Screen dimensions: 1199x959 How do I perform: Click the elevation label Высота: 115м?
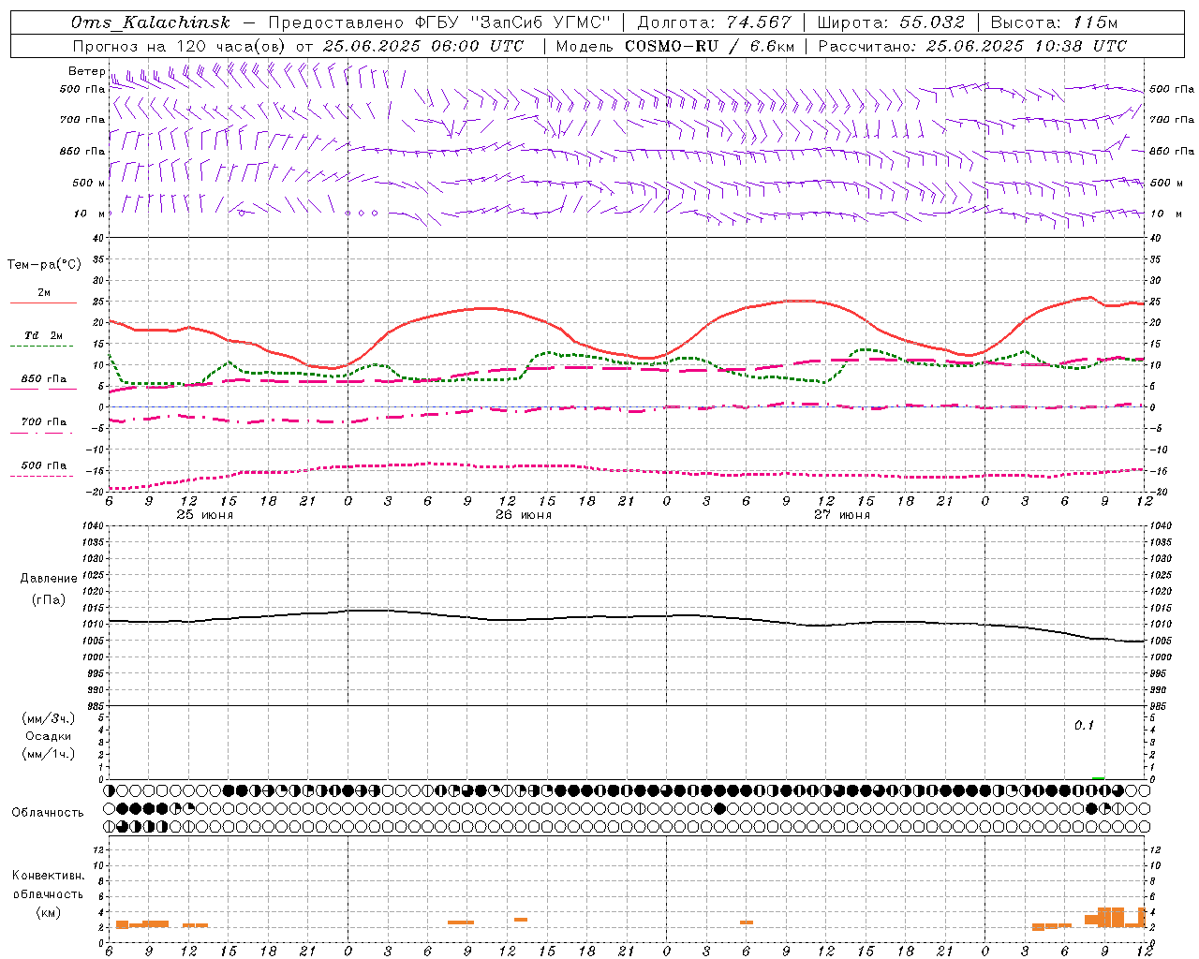1054,22
